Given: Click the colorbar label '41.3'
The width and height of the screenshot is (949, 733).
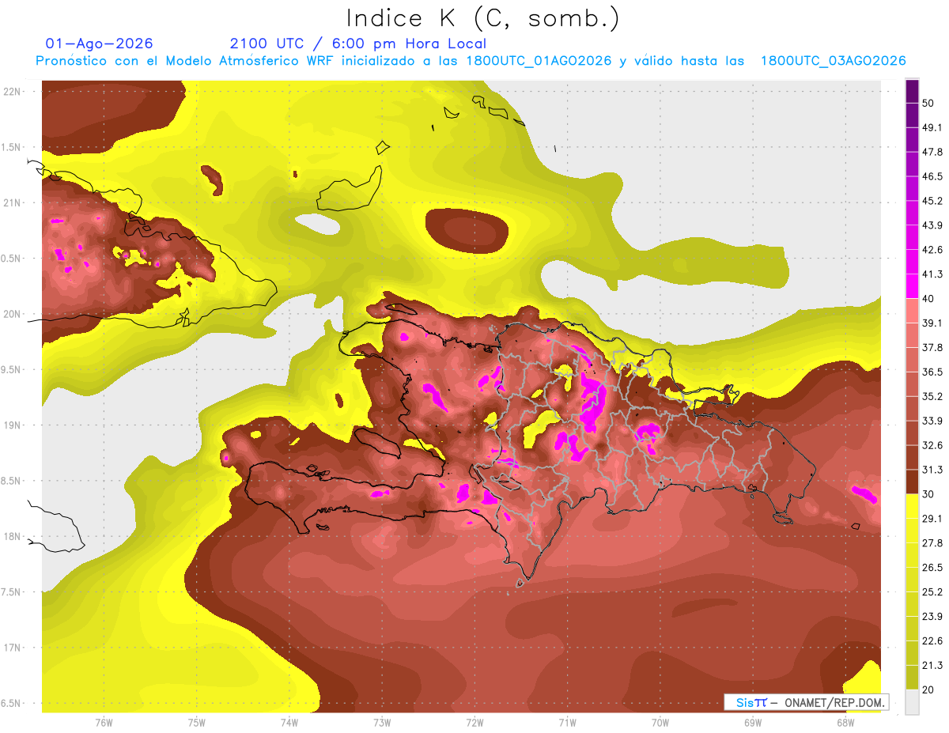Looking at the screenshot, I should (932, 274).
